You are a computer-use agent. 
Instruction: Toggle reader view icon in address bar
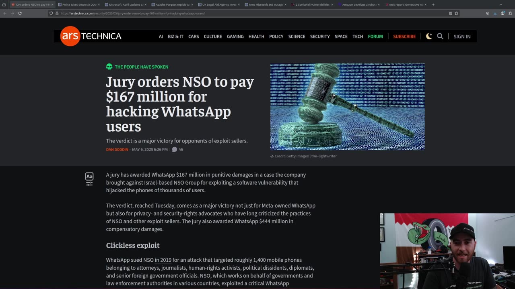450,13
